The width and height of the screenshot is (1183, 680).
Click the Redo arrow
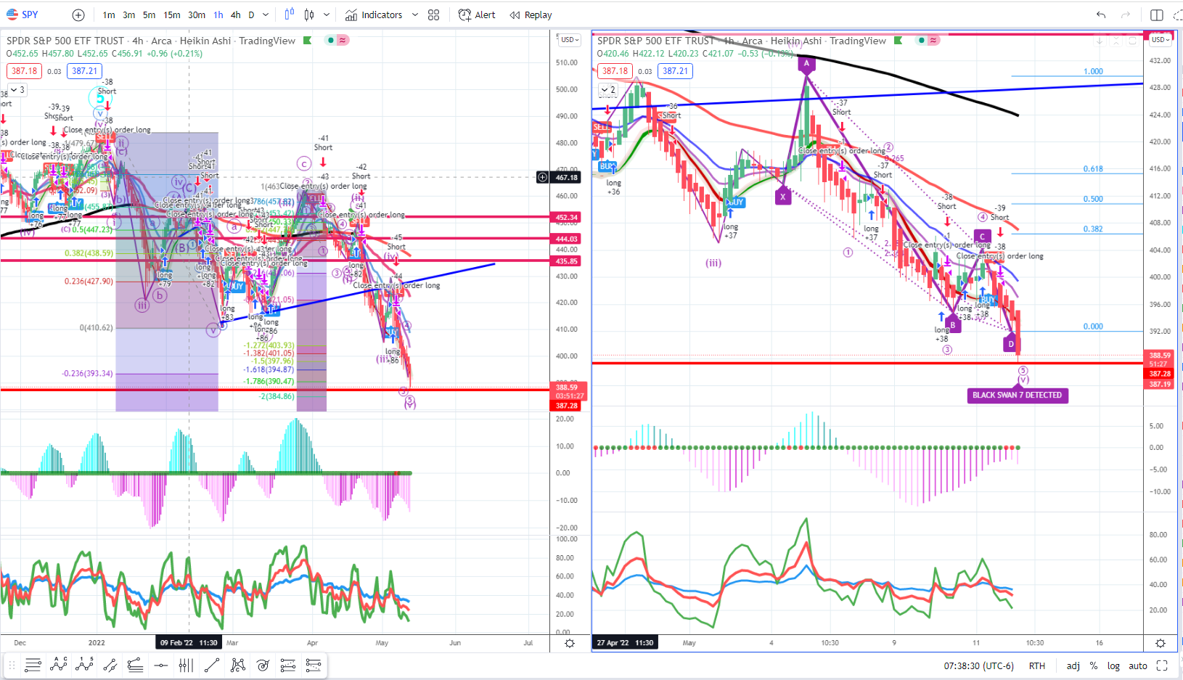click(1126, 15)
